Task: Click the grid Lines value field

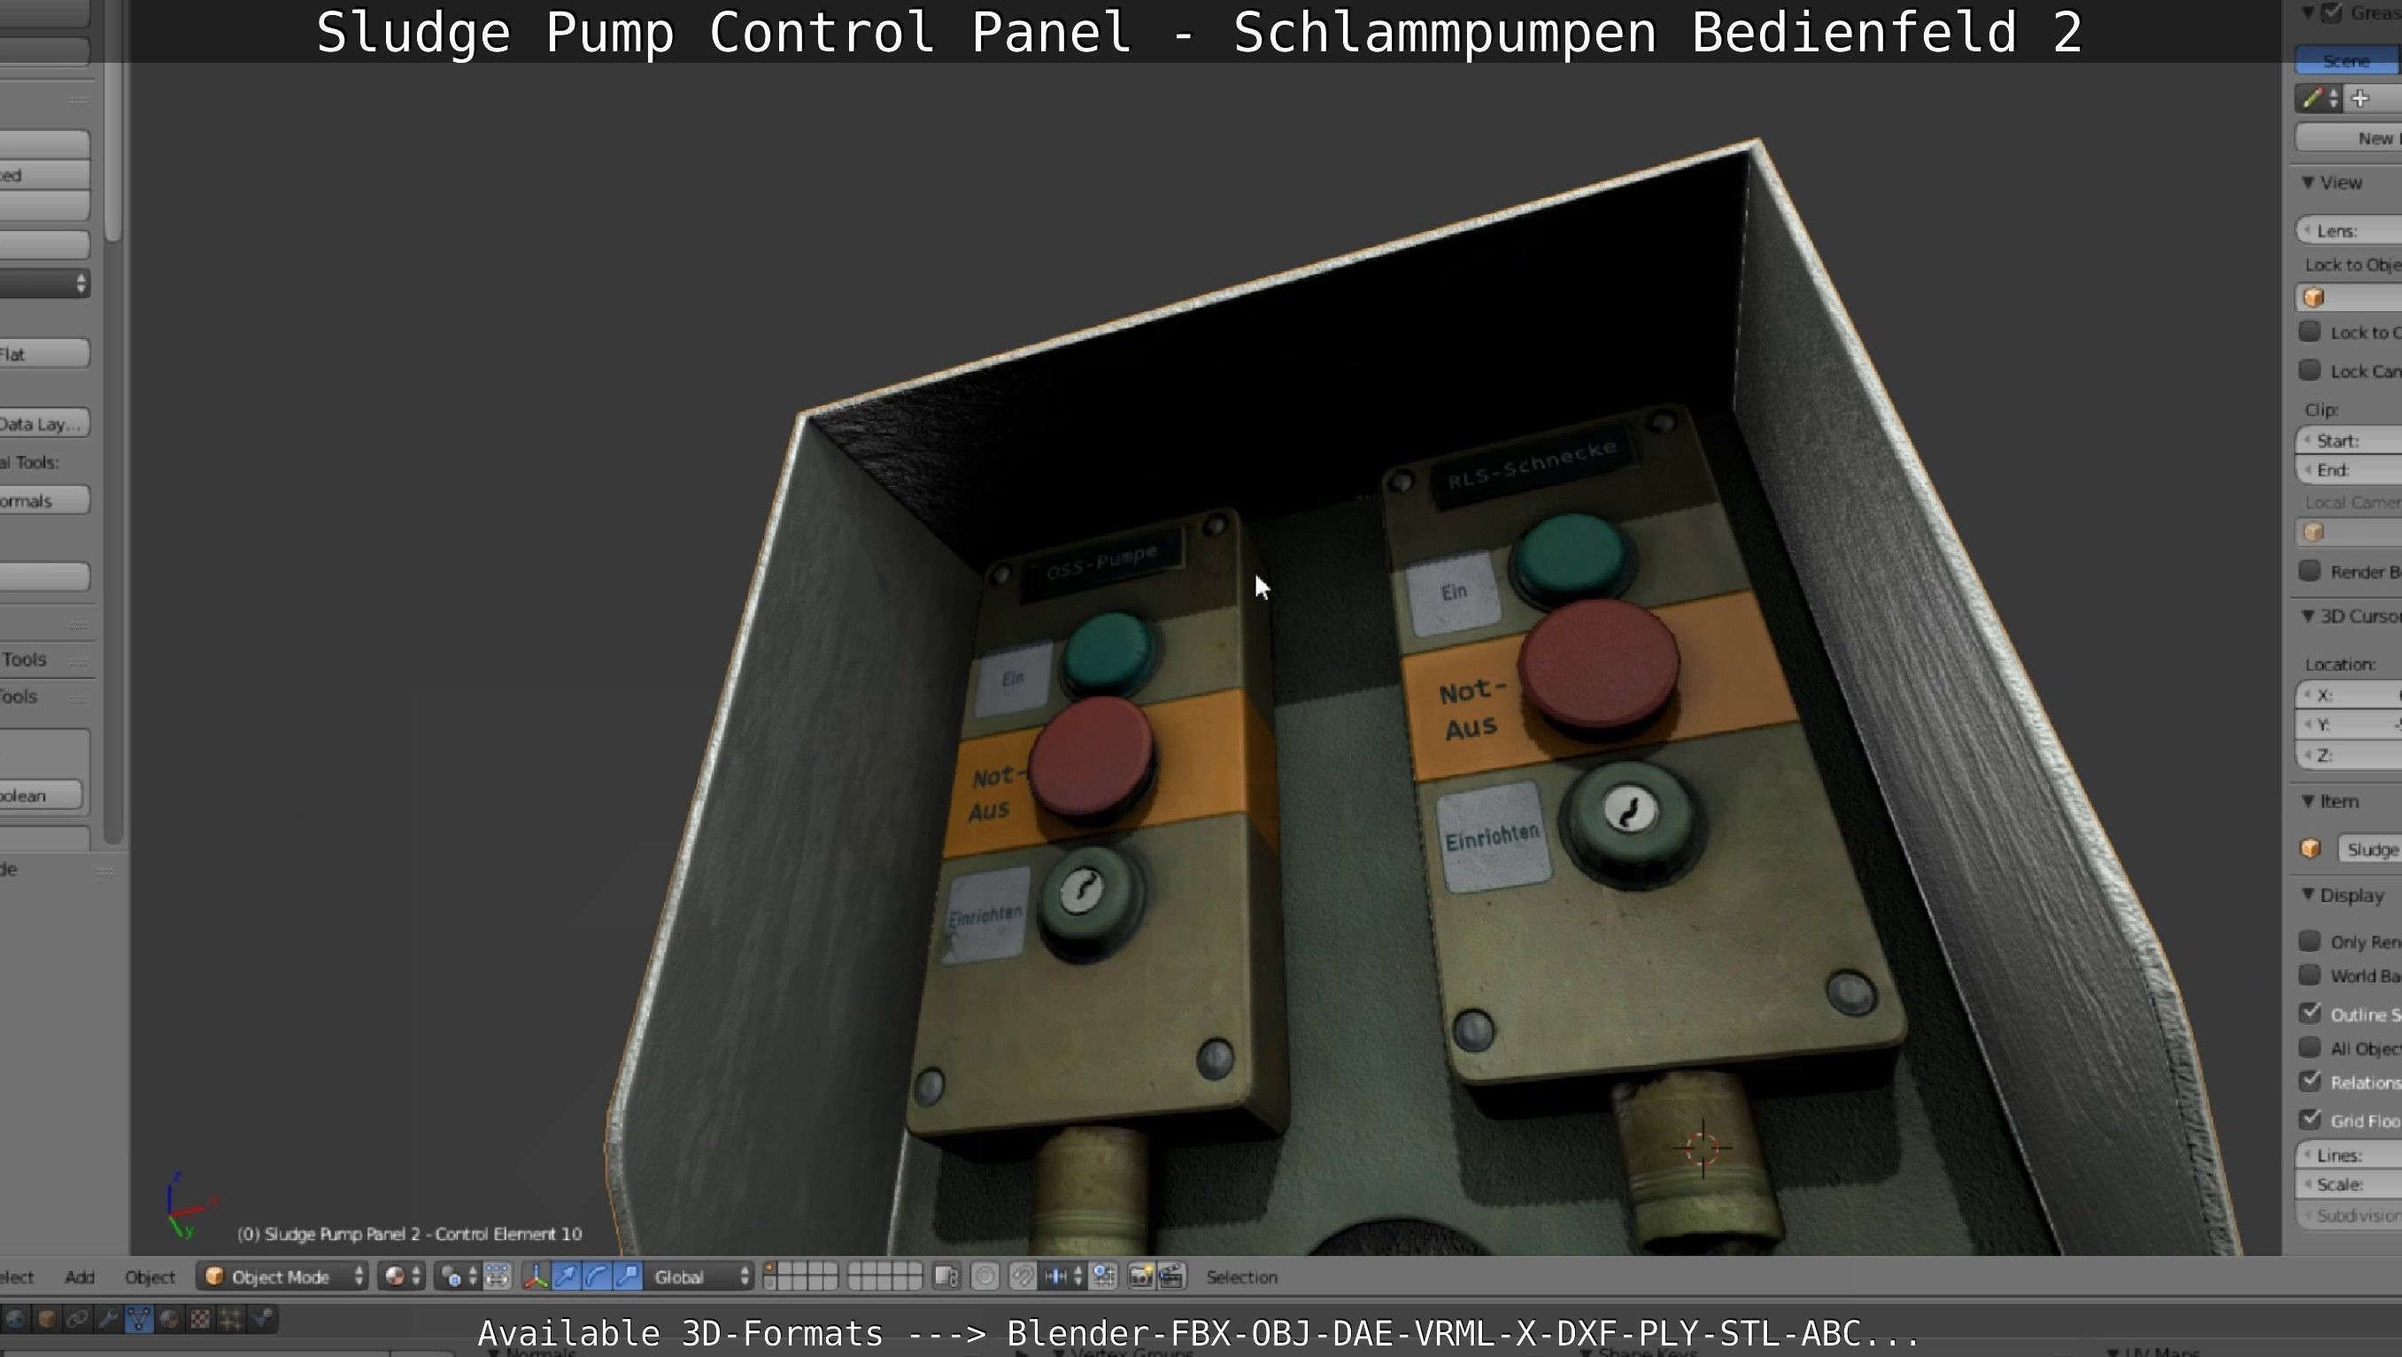Action: click(2348, 1155)
